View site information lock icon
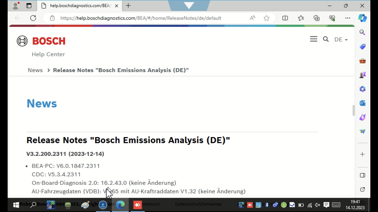This screenshot has width=378, height=212. pos(52,18)
